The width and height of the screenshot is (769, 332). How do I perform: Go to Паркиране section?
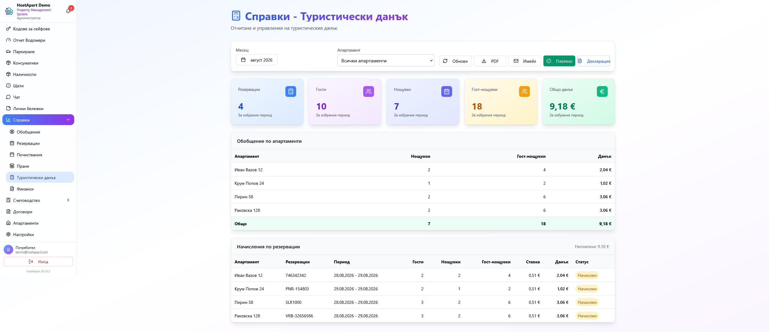tap(38, 52)
